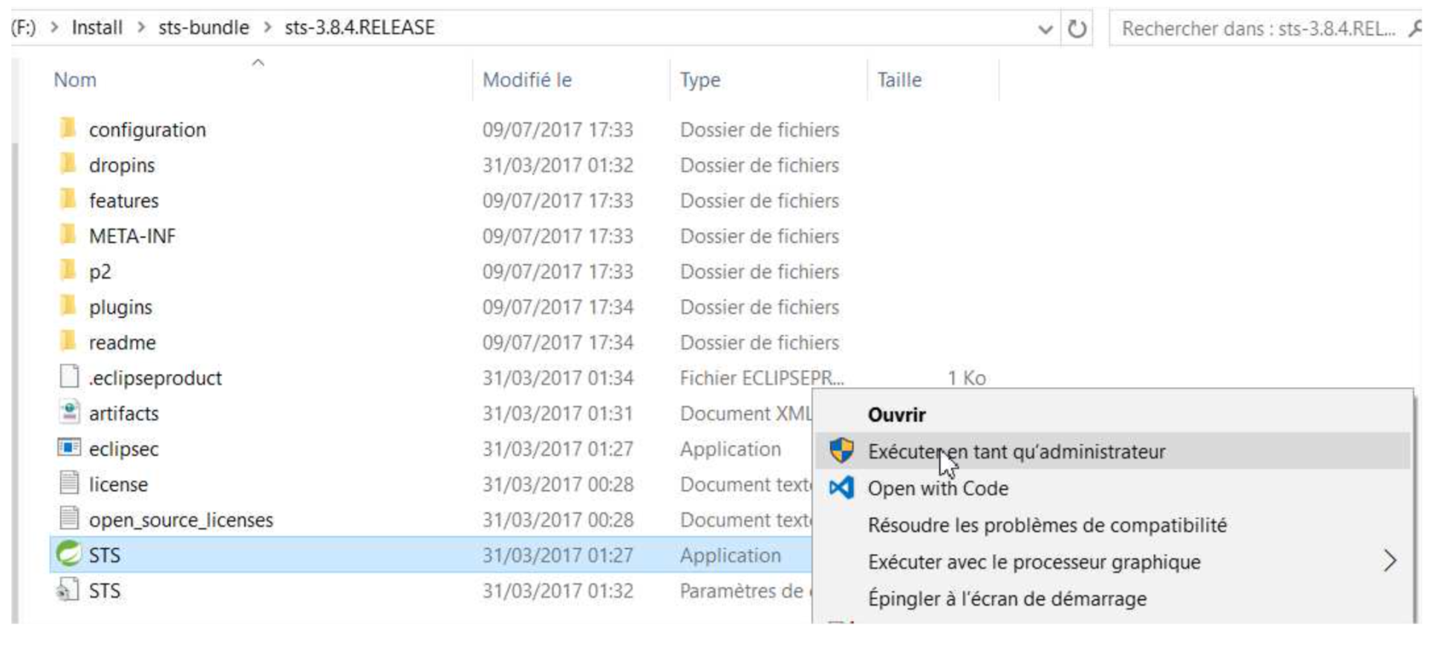Image resolution: width=1433 pixels, height=651 pixels.
Task: Click the STS Spring application icon
Action: [x=69, y=555]
